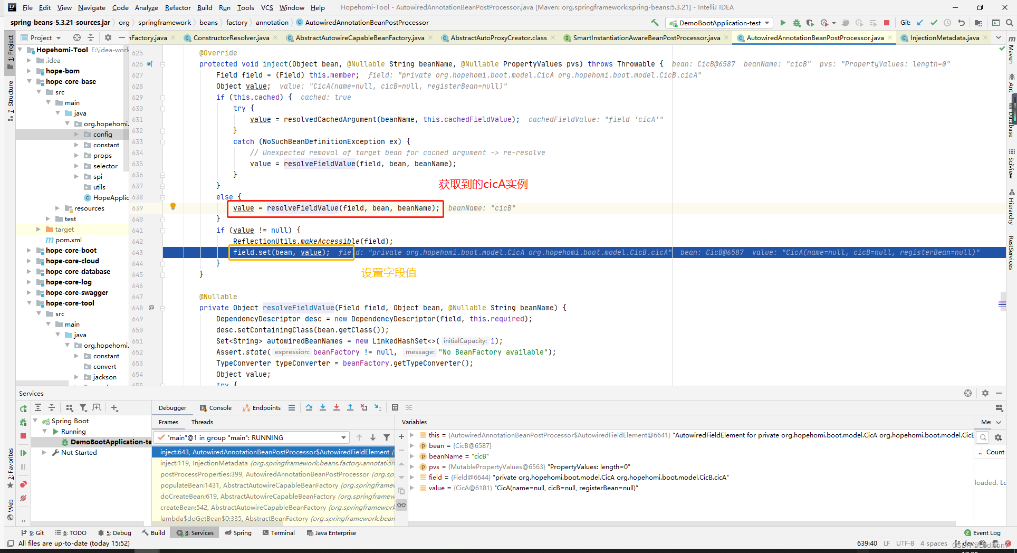
Task: Click Git rollback arrow icon
Action: [x=961, y=23]
